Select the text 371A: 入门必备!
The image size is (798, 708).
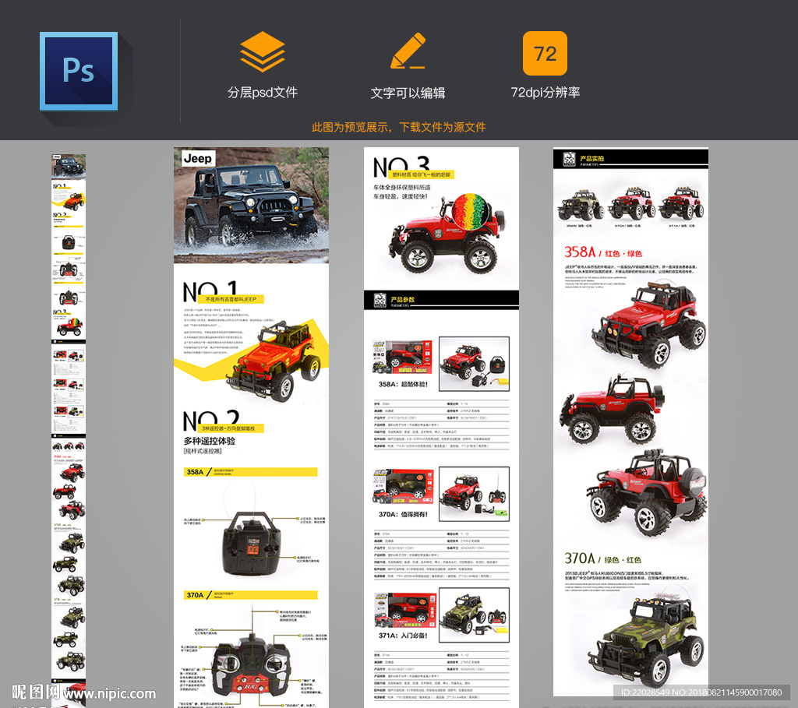click(403, 636)
